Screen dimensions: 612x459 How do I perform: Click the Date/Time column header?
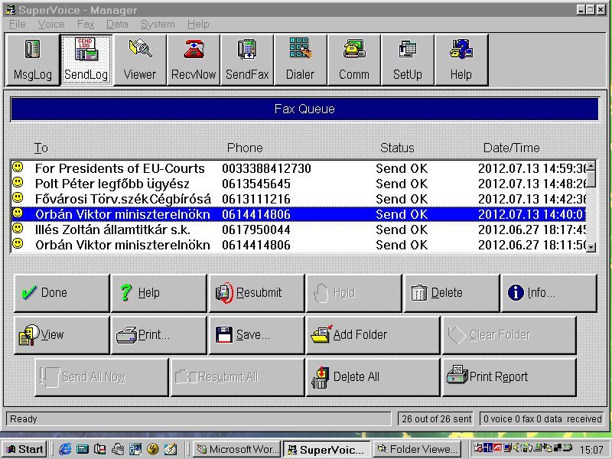click(511, 148)
